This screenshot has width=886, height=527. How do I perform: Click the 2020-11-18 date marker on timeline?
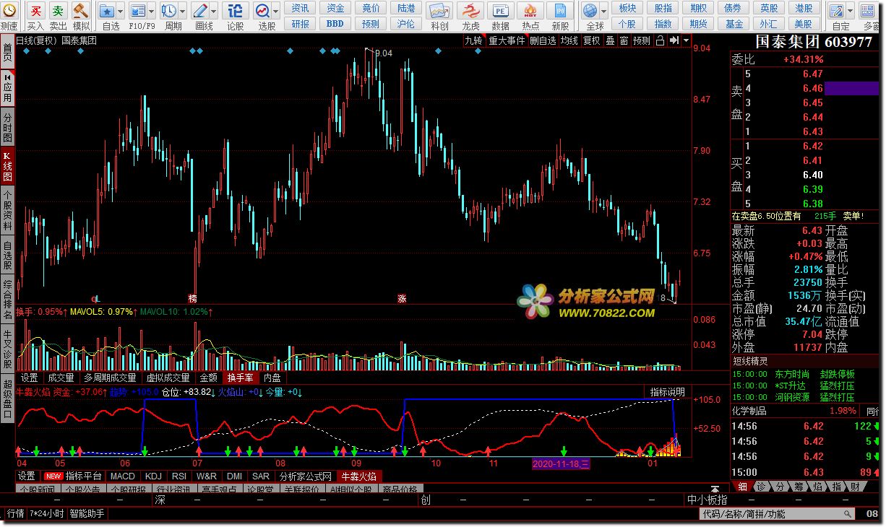tap(562, 463)
